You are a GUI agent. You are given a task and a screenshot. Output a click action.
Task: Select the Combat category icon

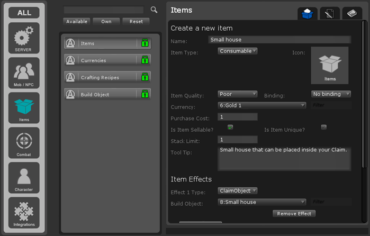[x=24, y=143]
